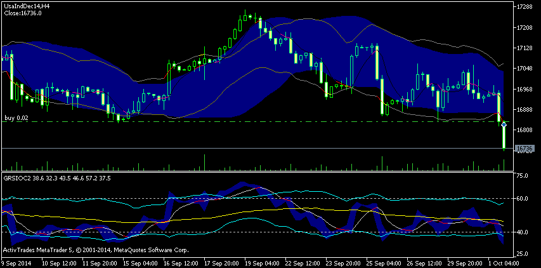Click the 75.0 indicator scale value

(524, 176)
